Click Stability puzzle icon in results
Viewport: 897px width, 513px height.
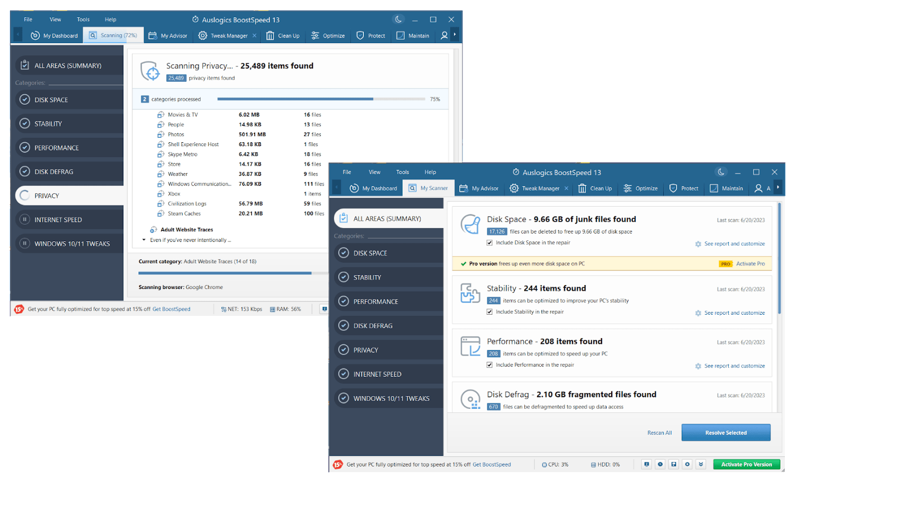click(470, 293)
